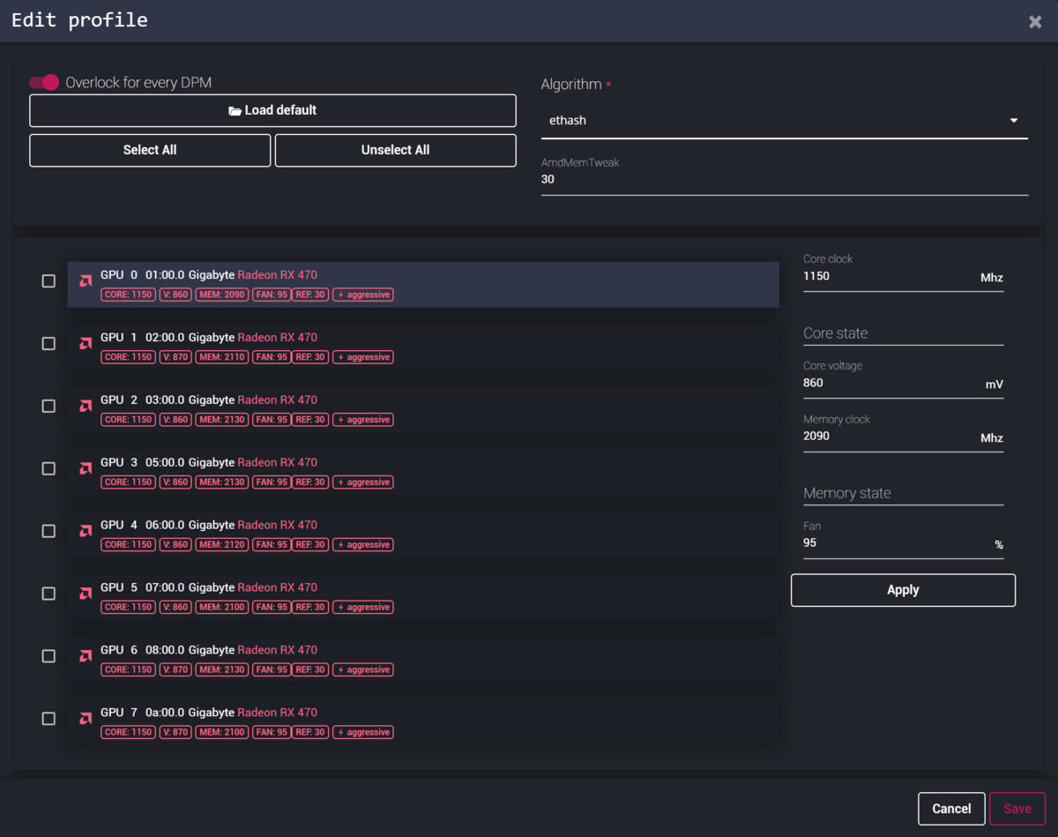Viewport: 1058px width, 837px height.
Task: Click the REF: 30 tag on GPU 2
Action: (310, 420)
